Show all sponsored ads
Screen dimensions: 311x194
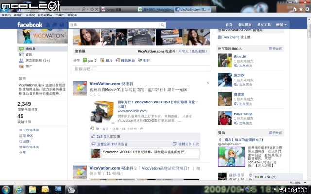pos(276,133)
